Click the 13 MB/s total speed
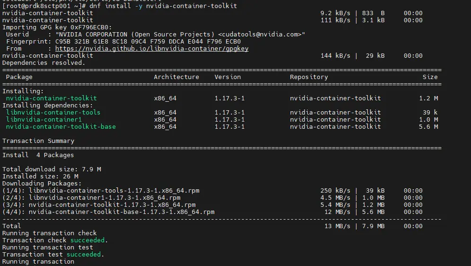 pos(337,226)
